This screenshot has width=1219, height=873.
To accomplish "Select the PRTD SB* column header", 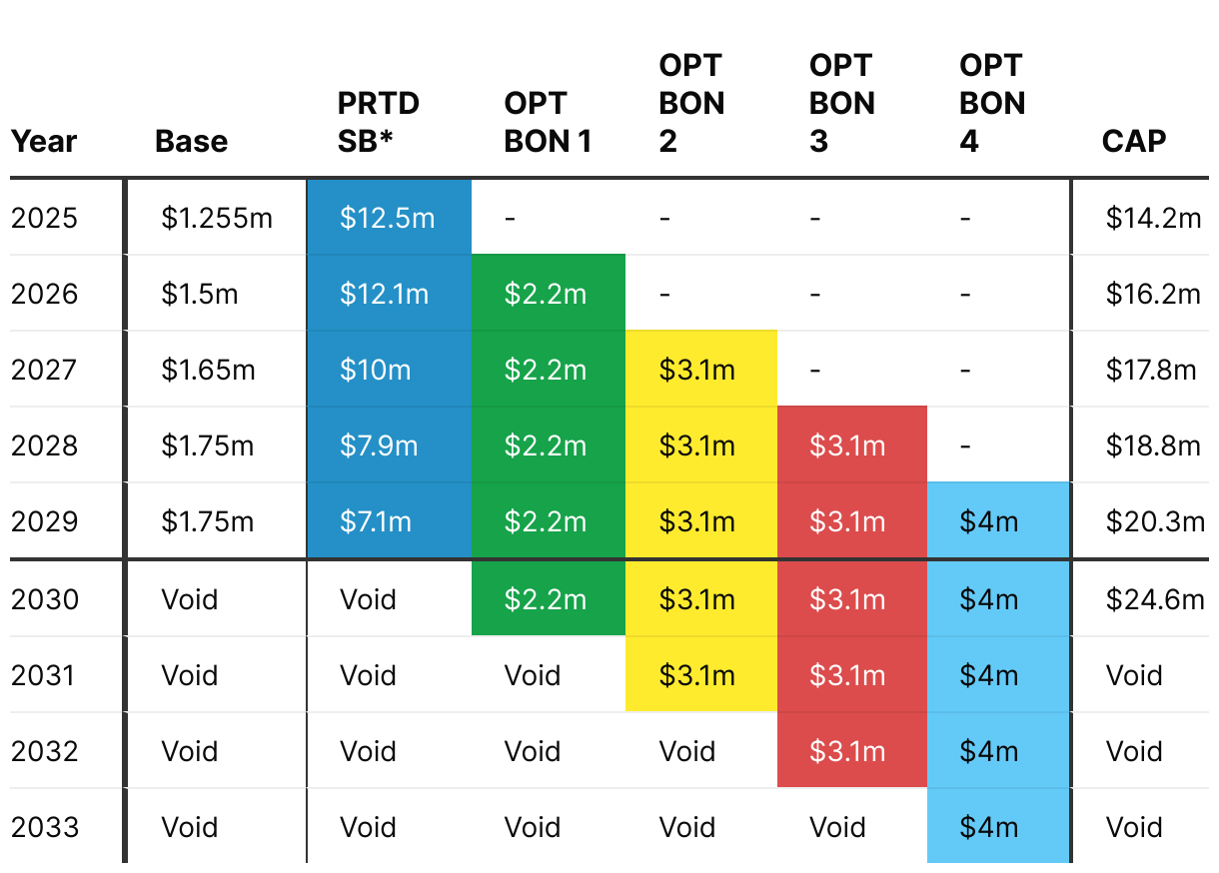I will click(x=378, y=122).
